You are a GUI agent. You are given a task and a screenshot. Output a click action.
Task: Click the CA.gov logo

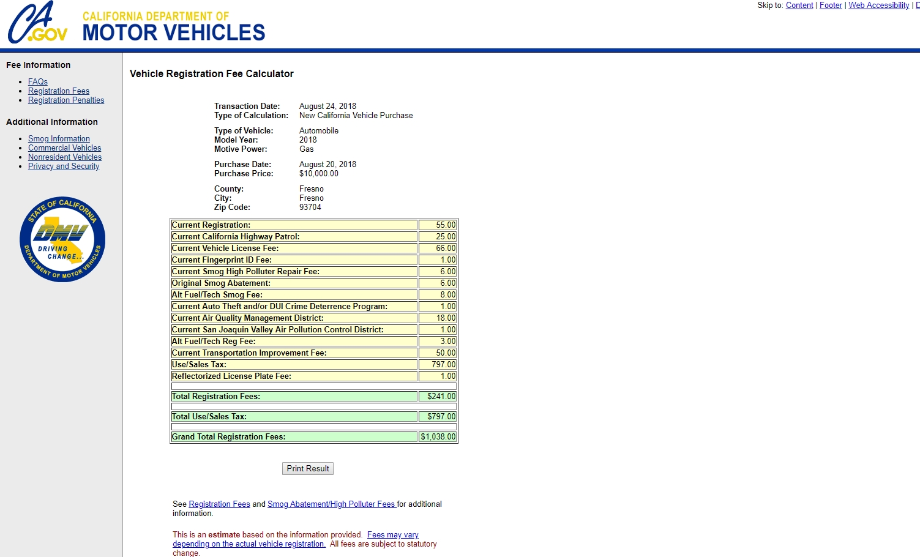tap(37, 23)
